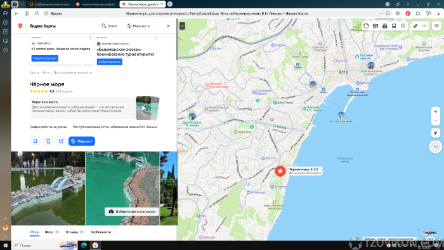Switch to the Добавление нового browser tab
Screen dimensions: 444x250
point(50,4)
